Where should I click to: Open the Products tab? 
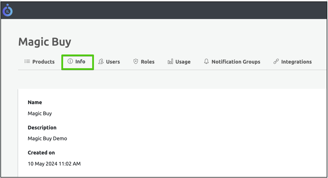pyautogui.click(x=43, y=62)
